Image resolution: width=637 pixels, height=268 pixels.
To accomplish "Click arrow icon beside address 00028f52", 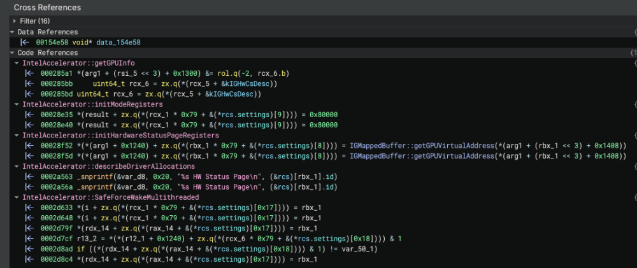I will coord(29,146).
